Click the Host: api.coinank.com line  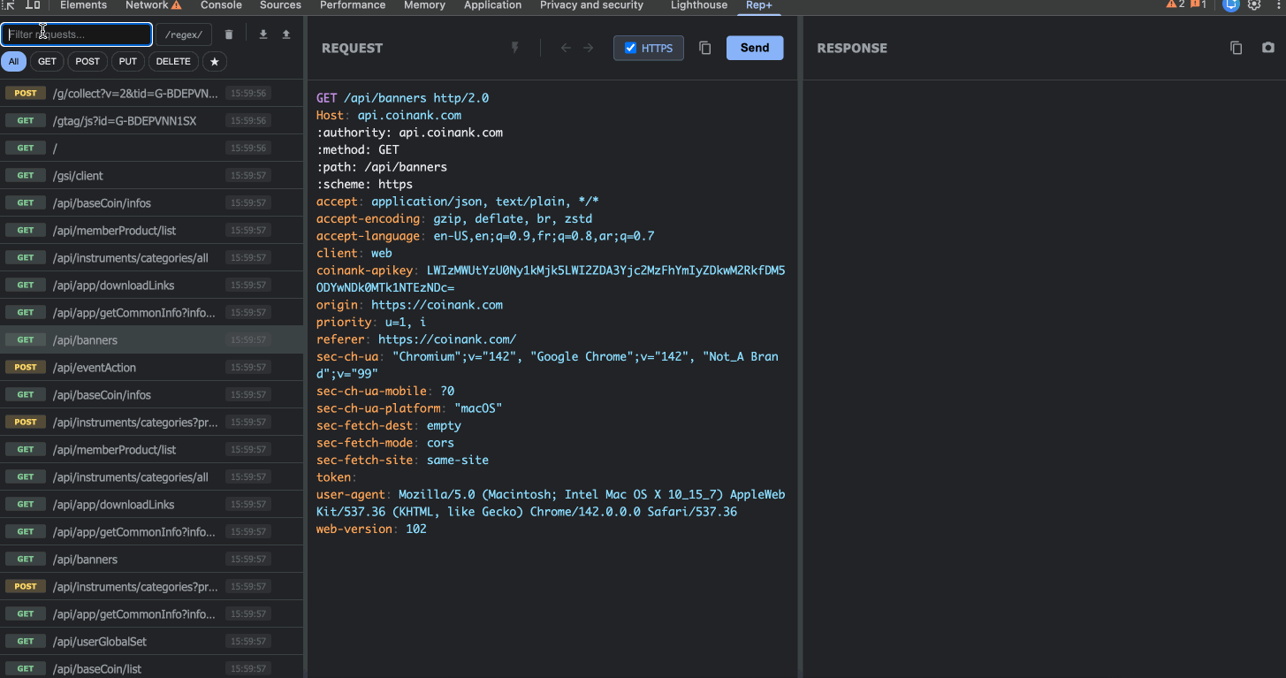click(x=389, y=115)
